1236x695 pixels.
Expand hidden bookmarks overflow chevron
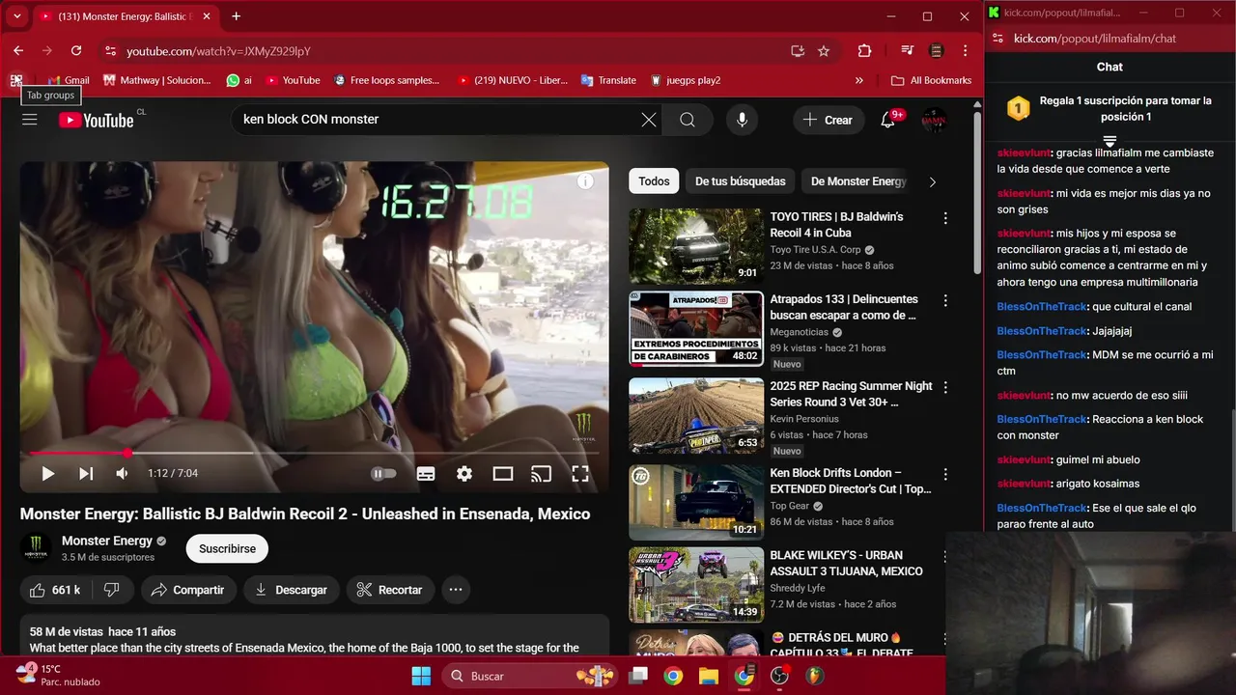tap(859, 80)
